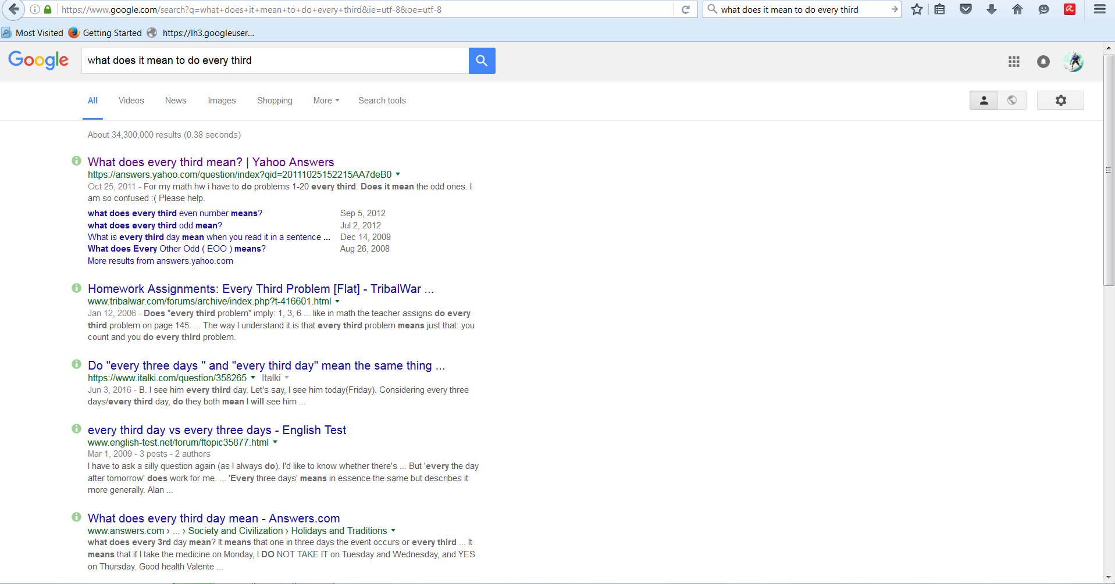Click Society and Civilization breadcrumb
The width and height of the screenshot is (1115, 584).
(236, 531)
